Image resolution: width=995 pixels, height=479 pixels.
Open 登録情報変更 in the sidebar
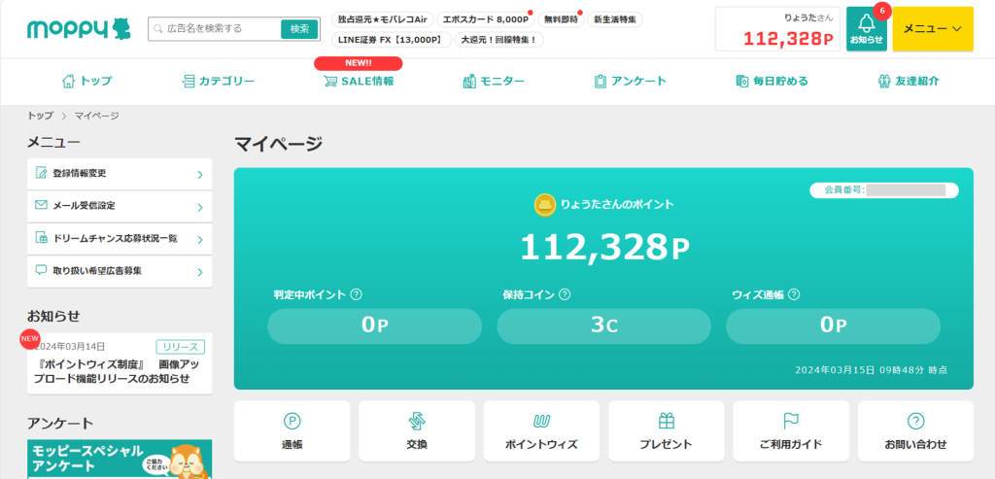[x=120, y=174]
